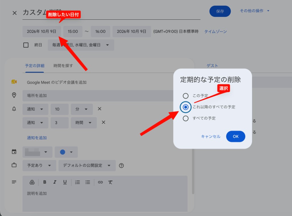Switch to the ゲスト tab

click(x=212, y=66)
